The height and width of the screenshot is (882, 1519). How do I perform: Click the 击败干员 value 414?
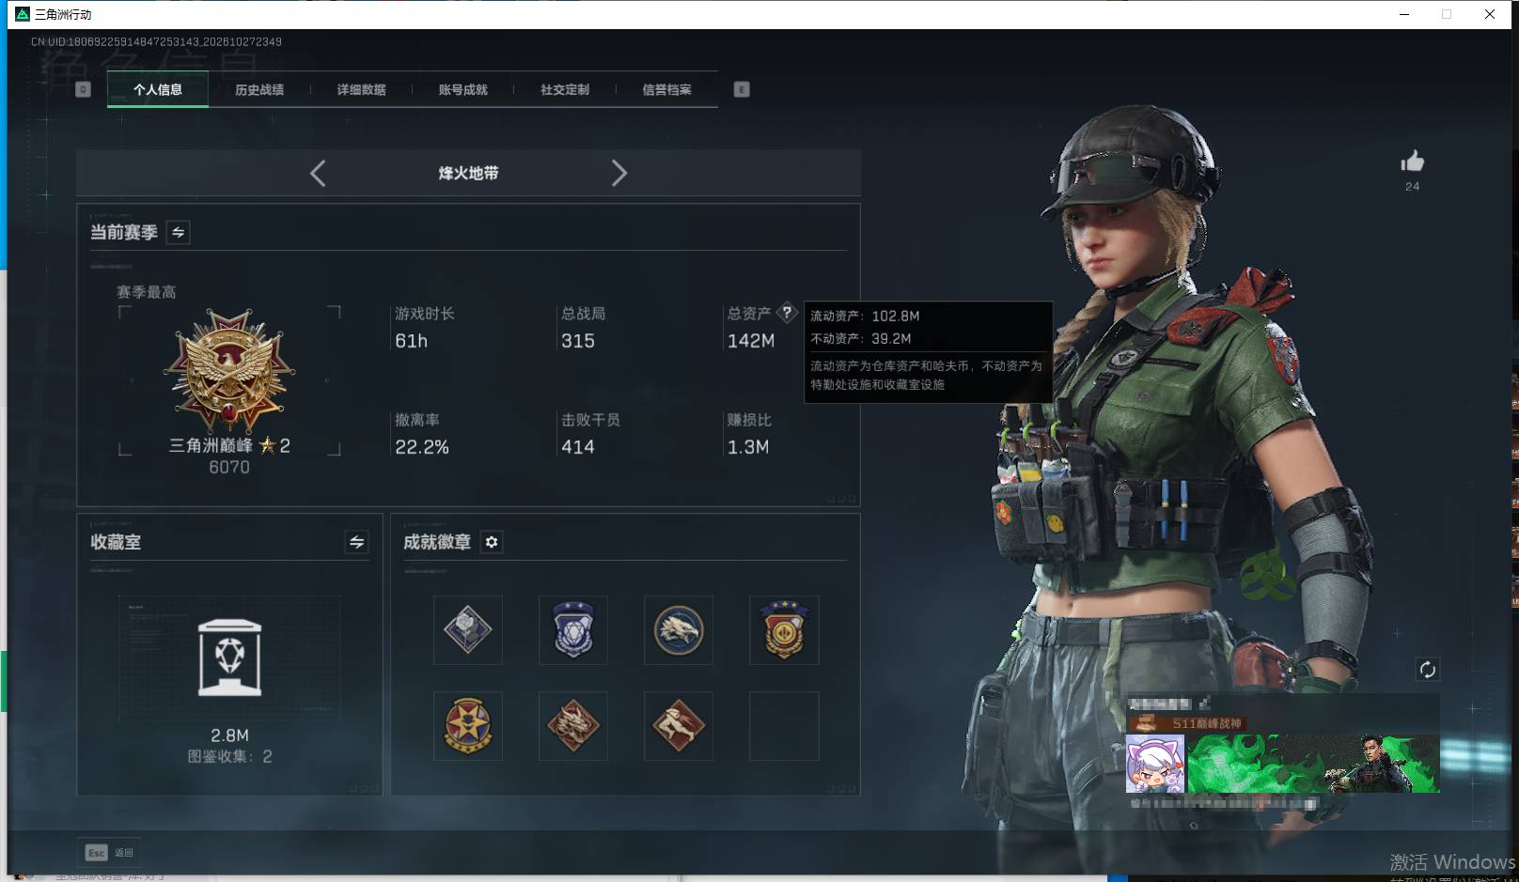pyautogui.click(x=578, y=447)
